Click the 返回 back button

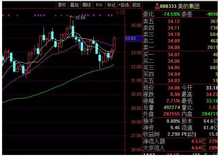point(136,5)
